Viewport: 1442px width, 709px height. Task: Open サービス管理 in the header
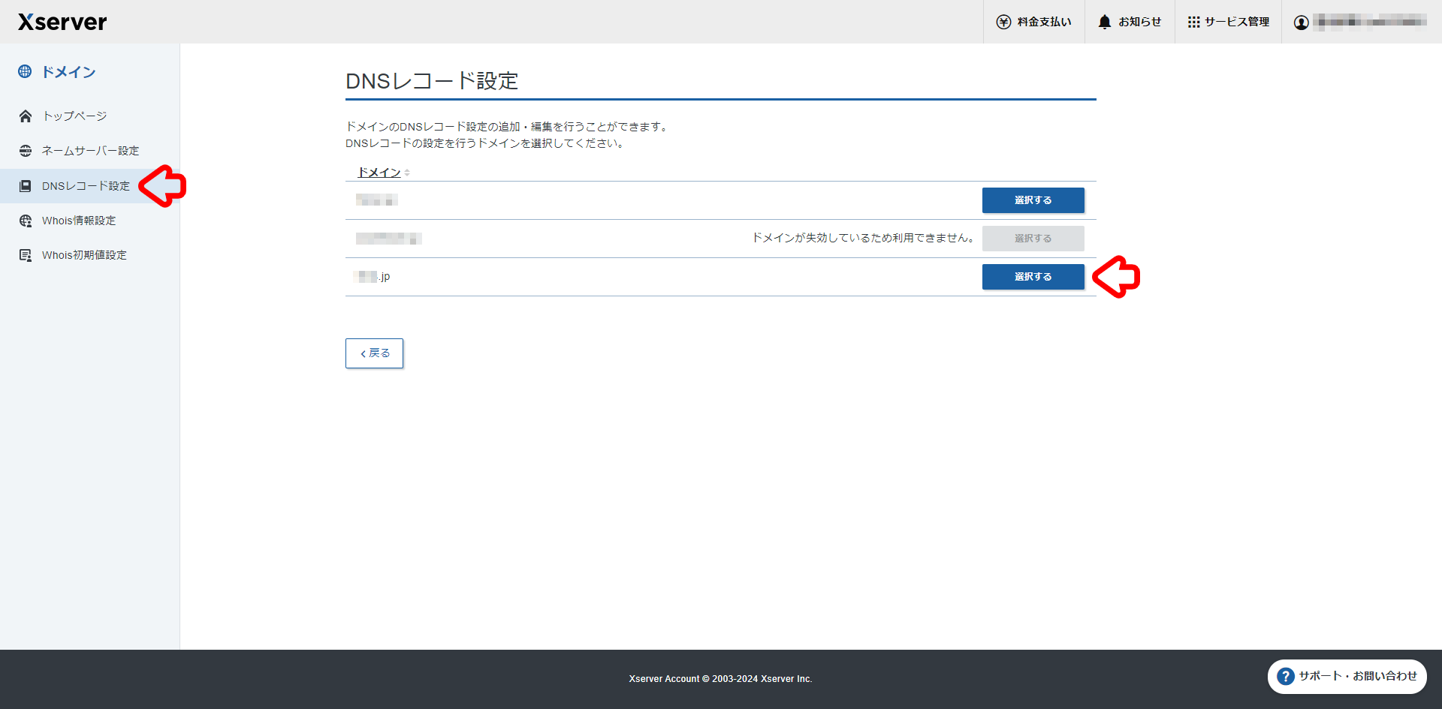1228,22
